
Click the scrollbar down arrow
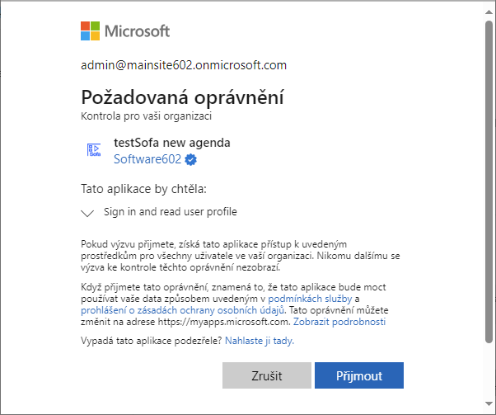(x=489, y=403)
